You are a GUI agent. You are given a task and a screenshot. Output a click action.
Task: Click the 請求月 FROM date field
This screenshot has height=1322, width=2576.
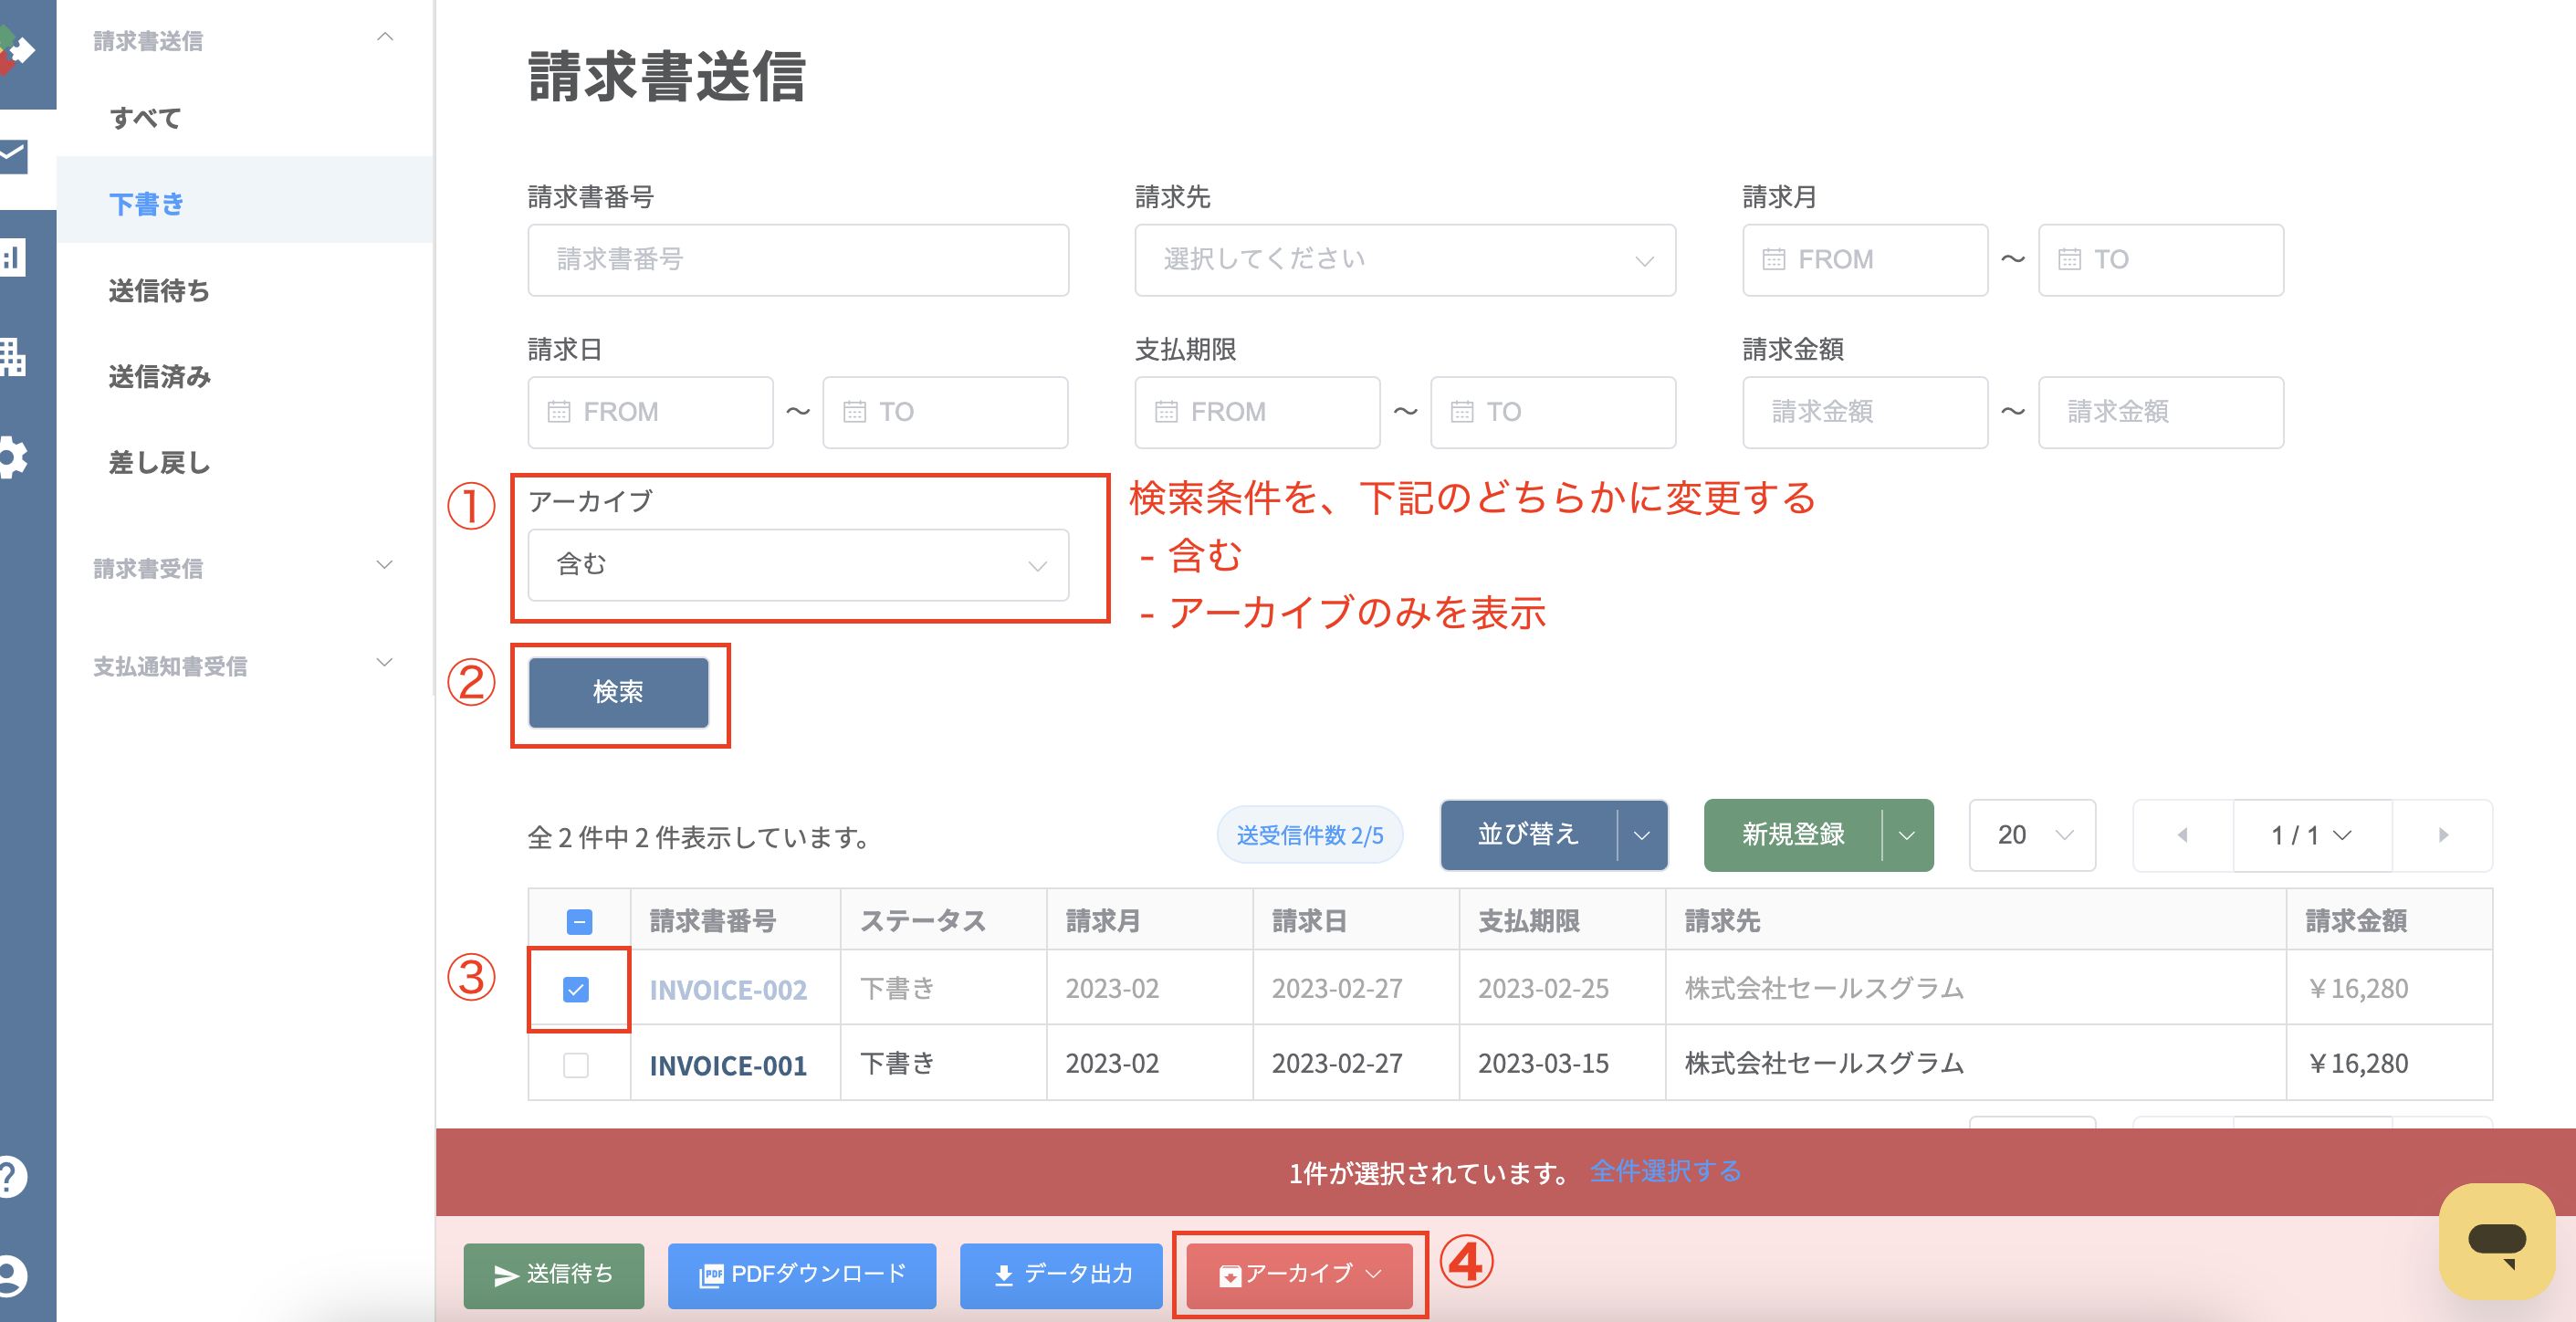coord(1865,260)
